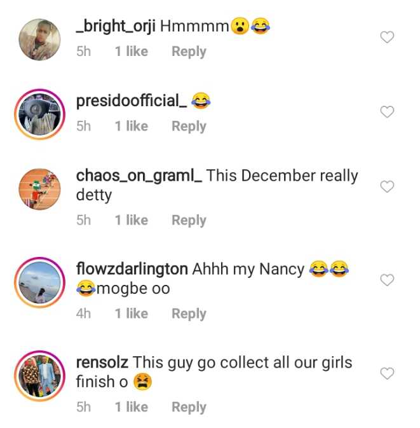View likes on flowzdarlington's comment
This screenshot has height=428, width=420.
pos(131,314)
